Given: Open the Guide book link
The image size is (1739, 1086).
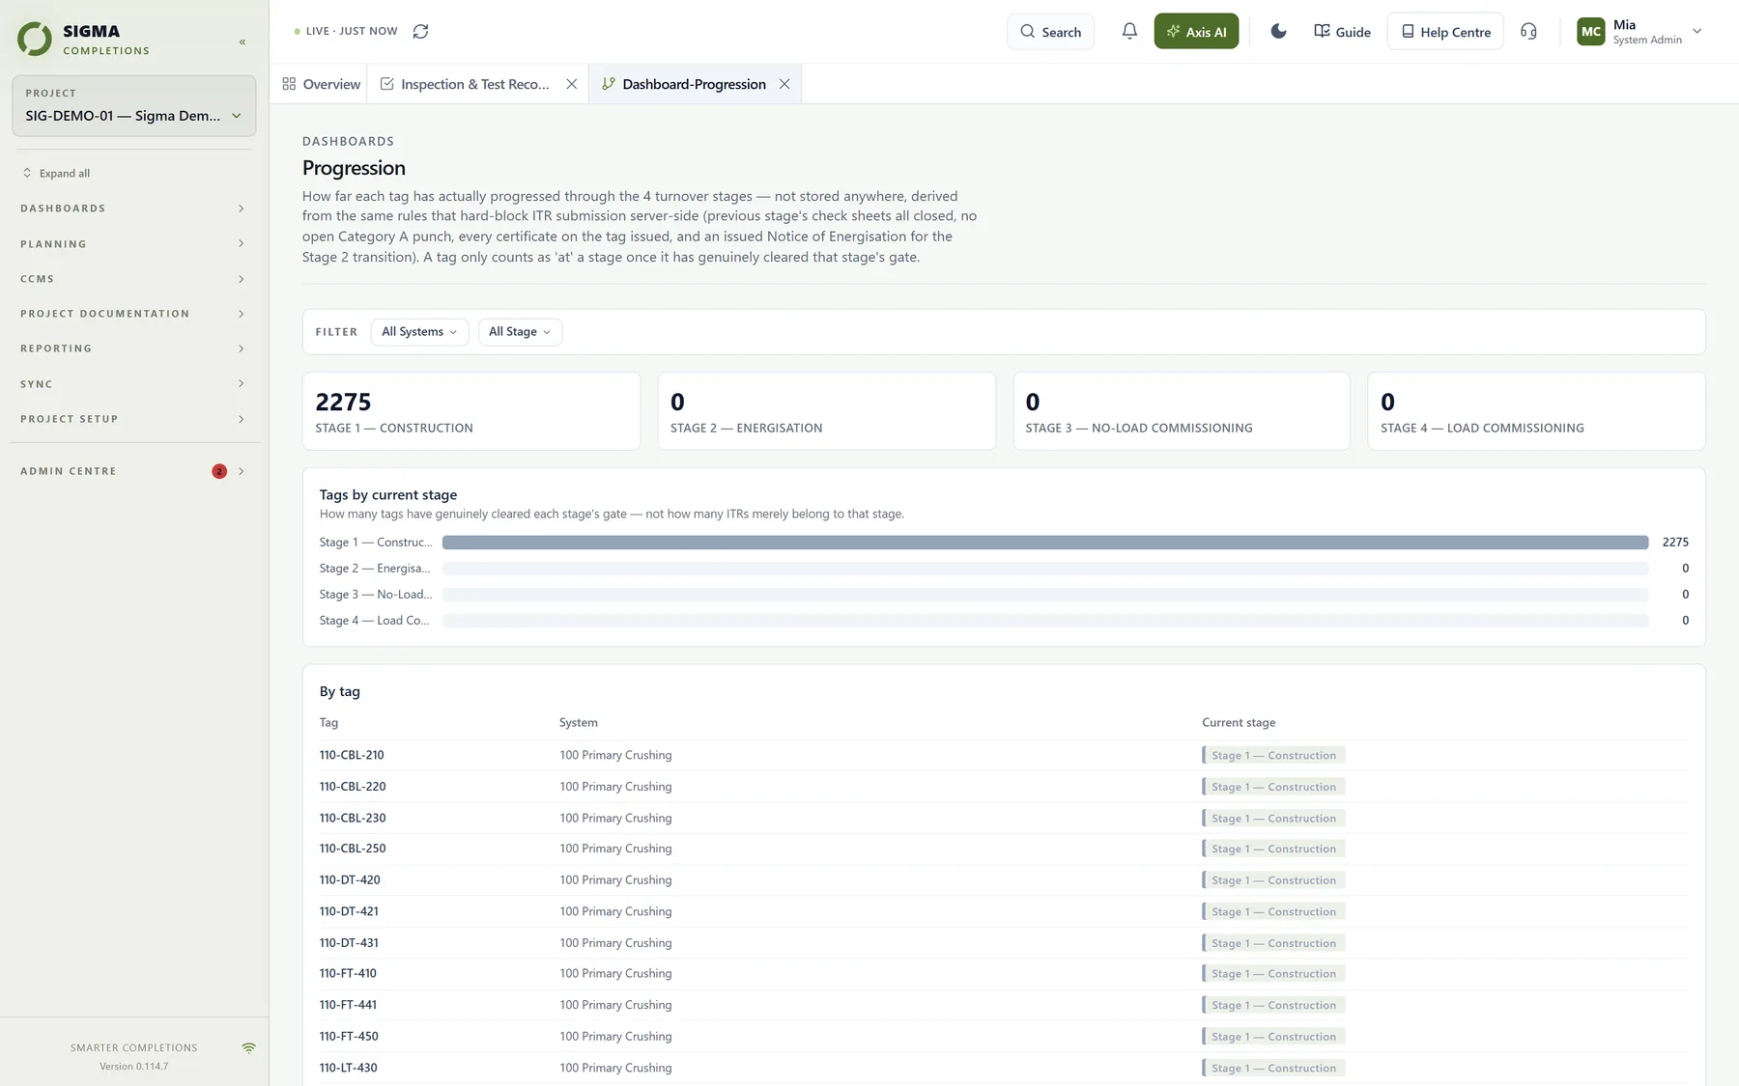Looking at the screenshot, I should coord(1342,31).
